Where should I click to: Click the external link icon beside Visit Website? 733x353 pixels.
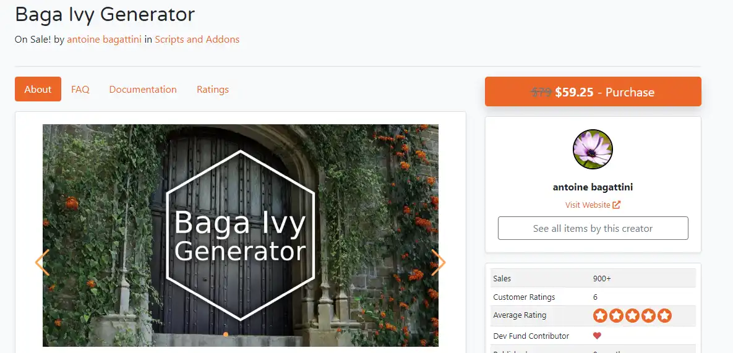[x=617, y=205]
